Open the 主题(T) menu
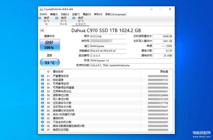The width and height of the screenshot is (213, 140). click(76, 14)
